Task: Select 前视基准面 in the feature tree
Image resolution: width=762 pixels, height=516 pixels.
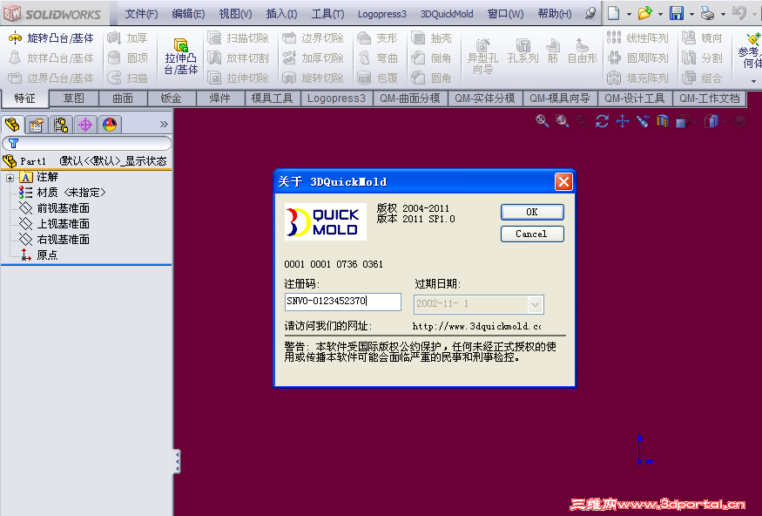Action: (54, 208)
